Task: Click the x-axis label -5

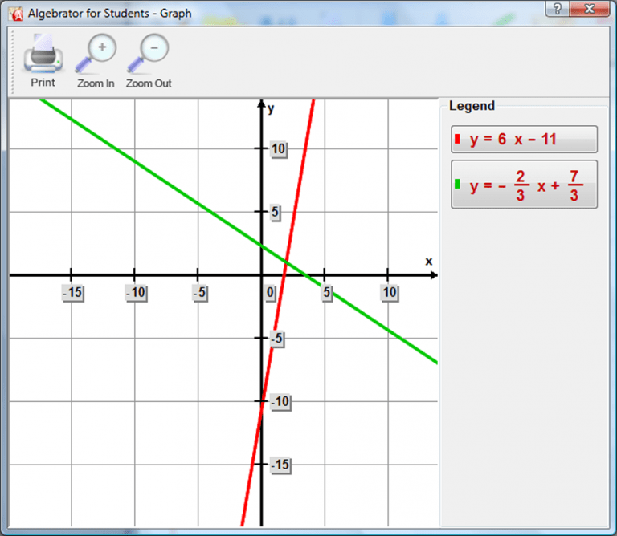Action: tap(200, 293)
